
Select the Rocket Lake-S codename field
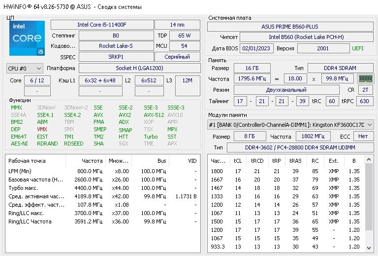point(116,46)
